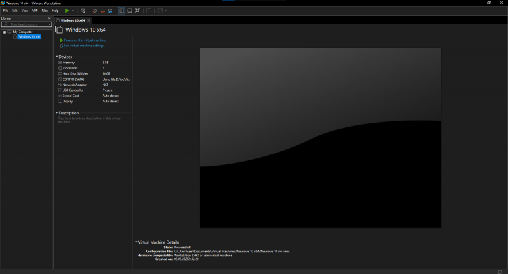Click the USB Controller device icon

60,90
